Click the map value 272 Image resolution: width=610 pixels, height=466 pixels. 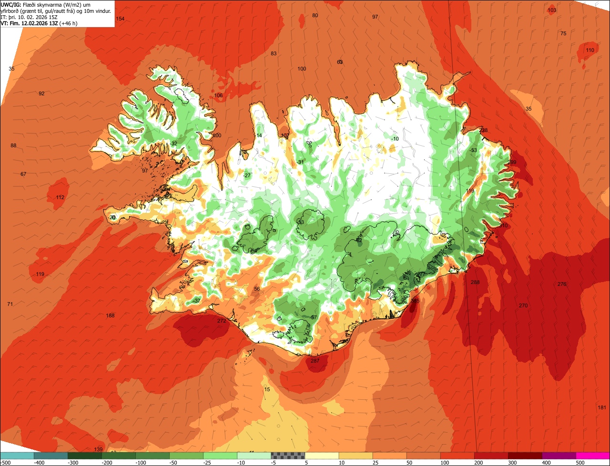[222, 321]
